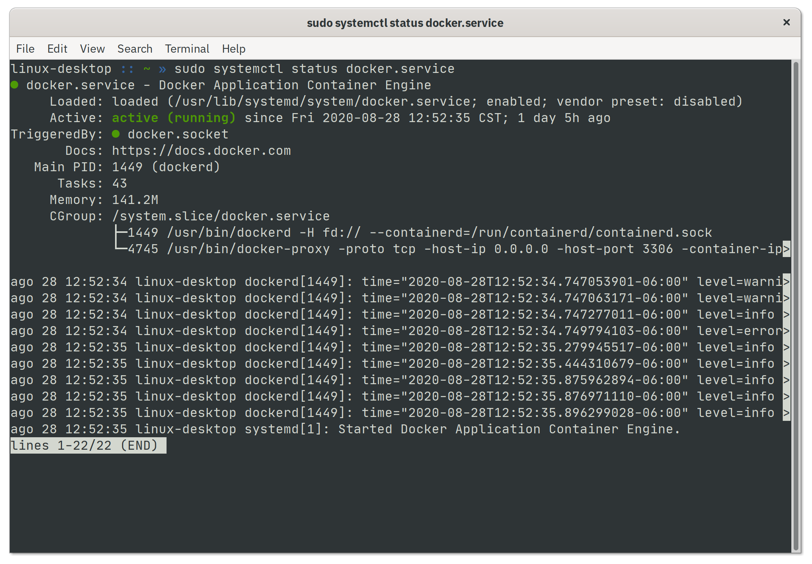The height and width of the screenshot is (564, 812).
Task: Click the log line with timestamp 35.876971110
Action: pos(397,396)
